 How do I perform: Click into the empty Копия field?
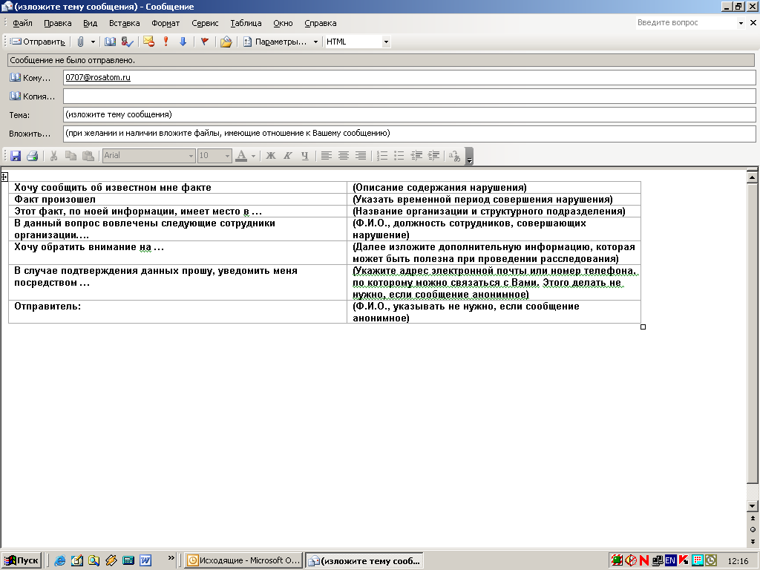(409, 96)
